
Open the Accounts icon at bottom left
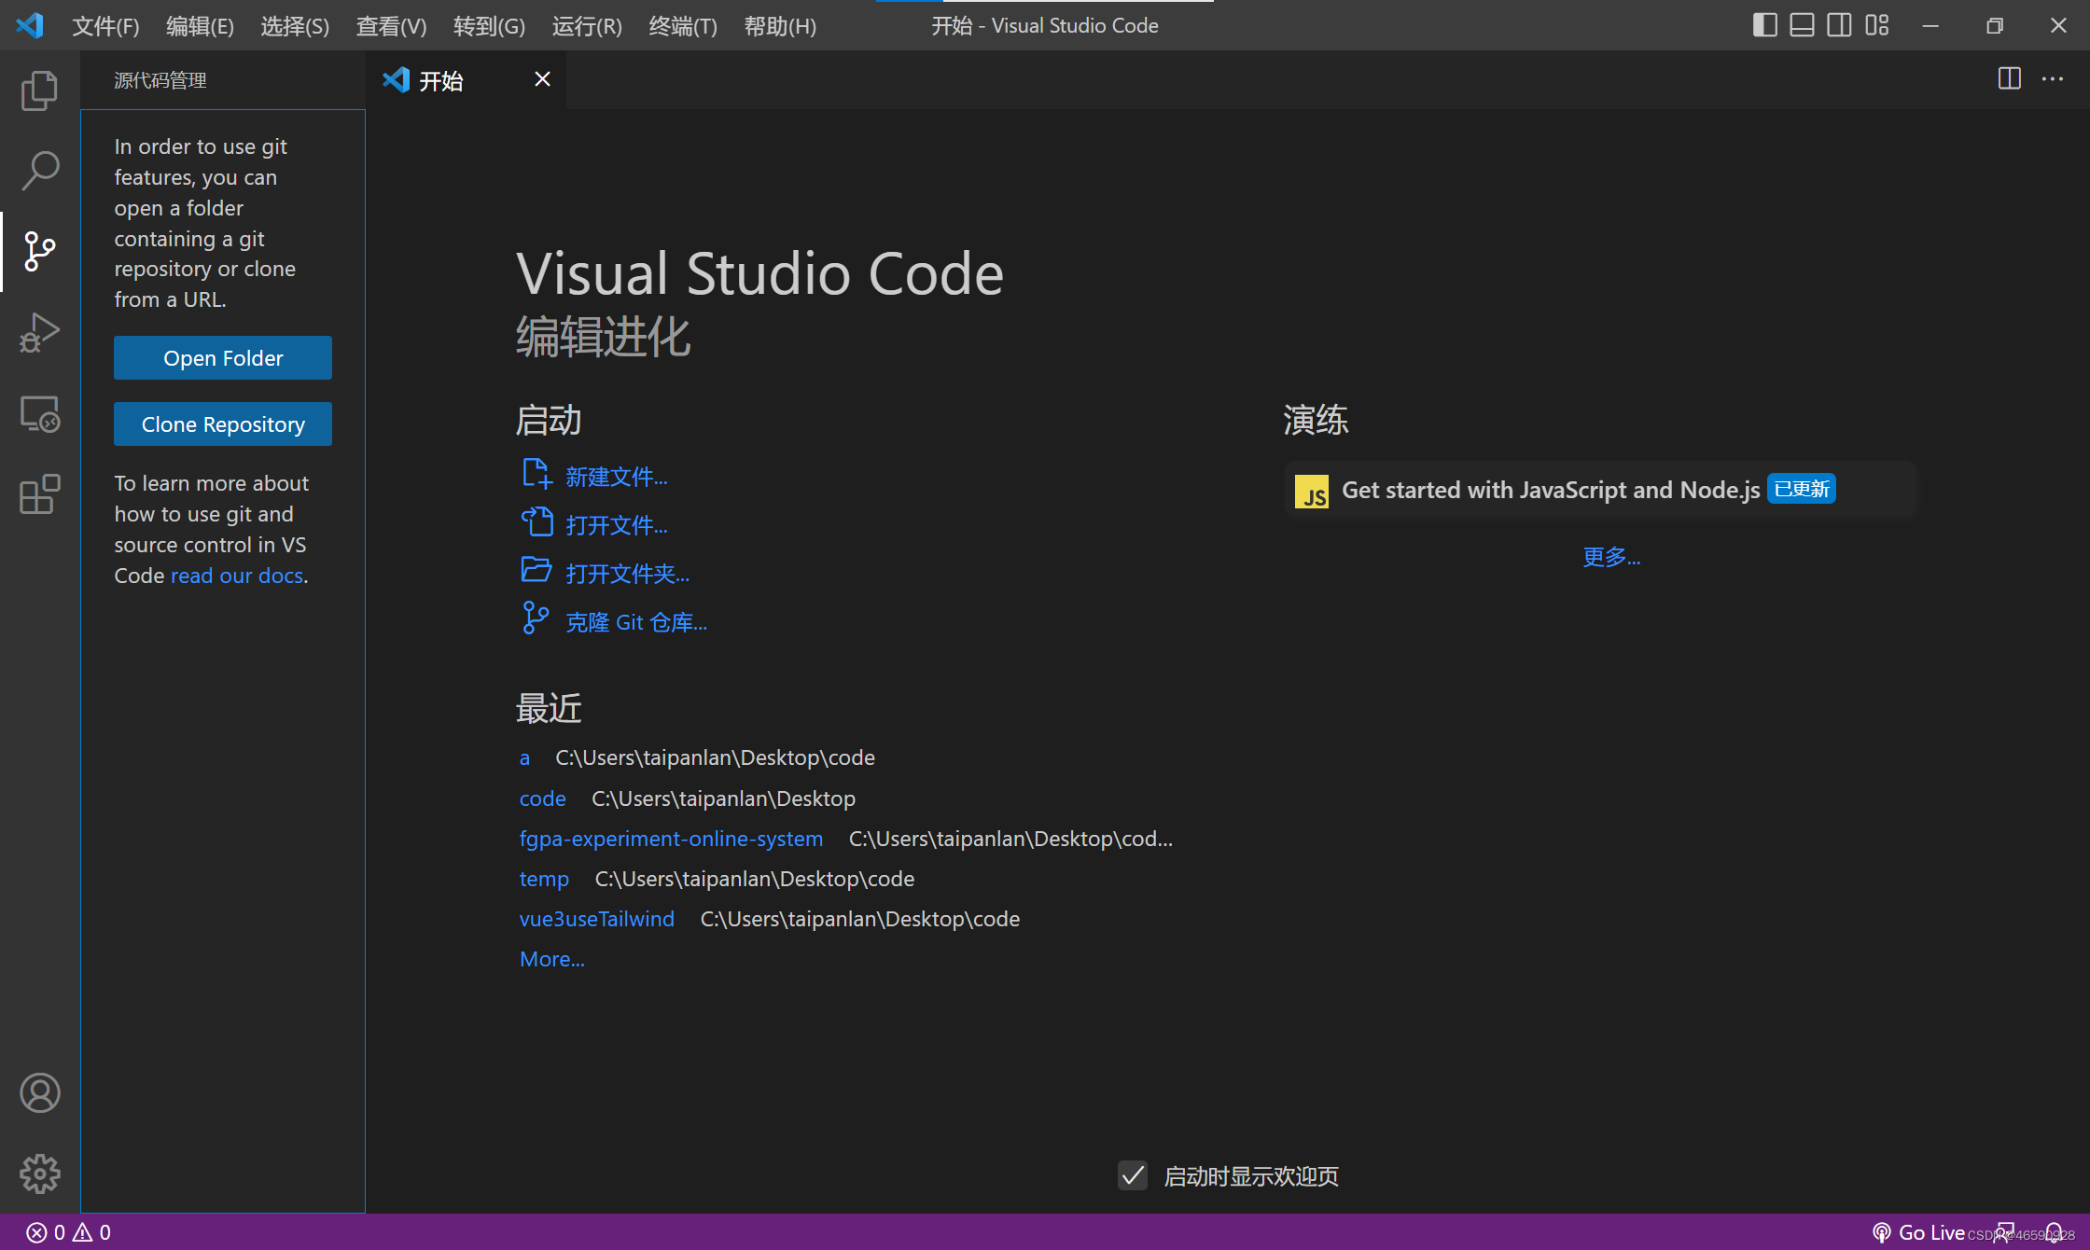tap(39, 1092)
